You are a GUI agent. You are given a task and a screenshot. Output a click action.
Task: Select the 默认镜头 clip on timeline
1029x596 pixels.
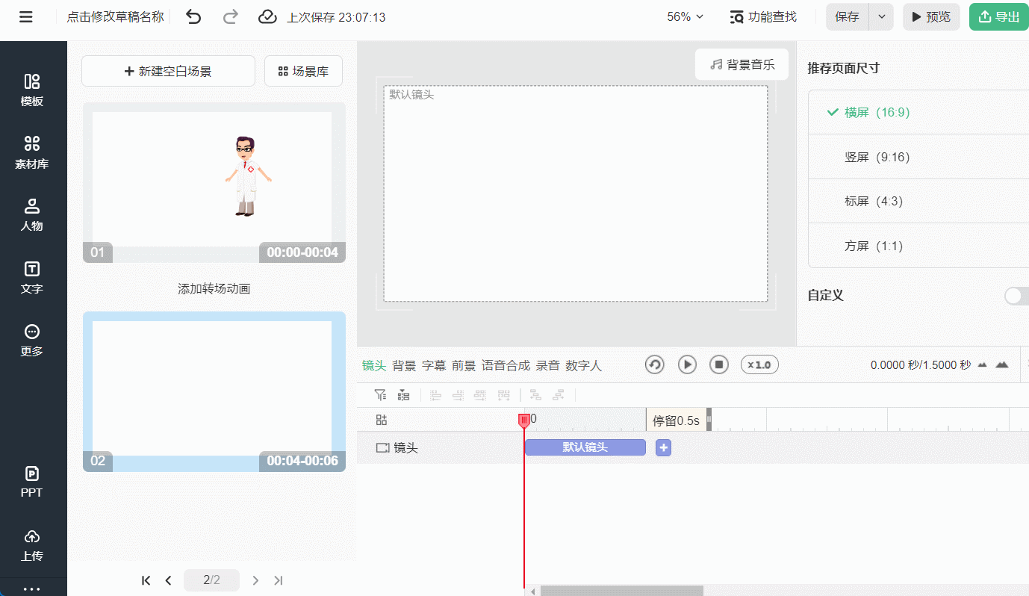(585, 447)
